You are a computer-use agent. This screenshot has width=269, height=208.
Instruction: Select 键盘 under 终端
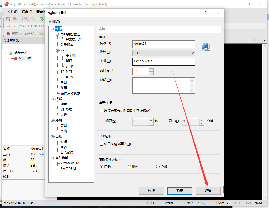click(x=64, y=104)
